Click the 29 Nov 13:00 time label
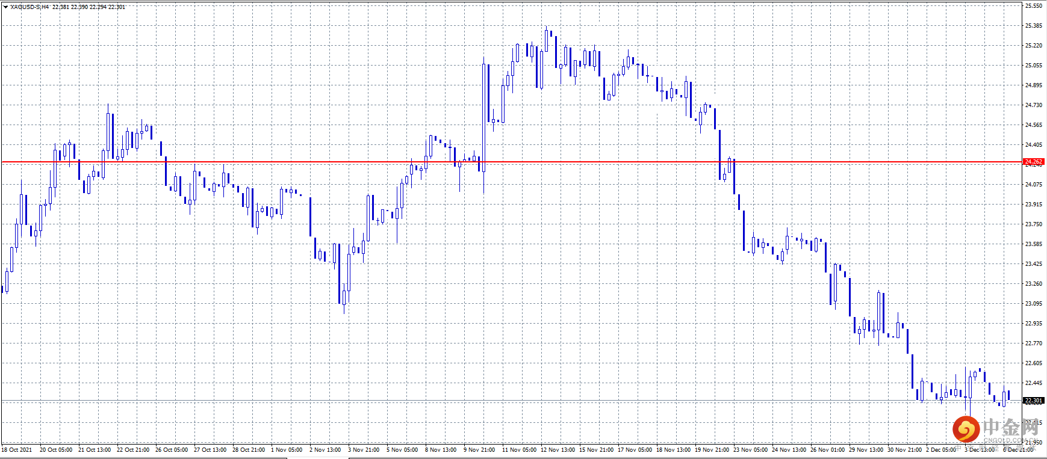Image resolution: width=1047 pixels, height=459 pixels. [x=866, y=450]
